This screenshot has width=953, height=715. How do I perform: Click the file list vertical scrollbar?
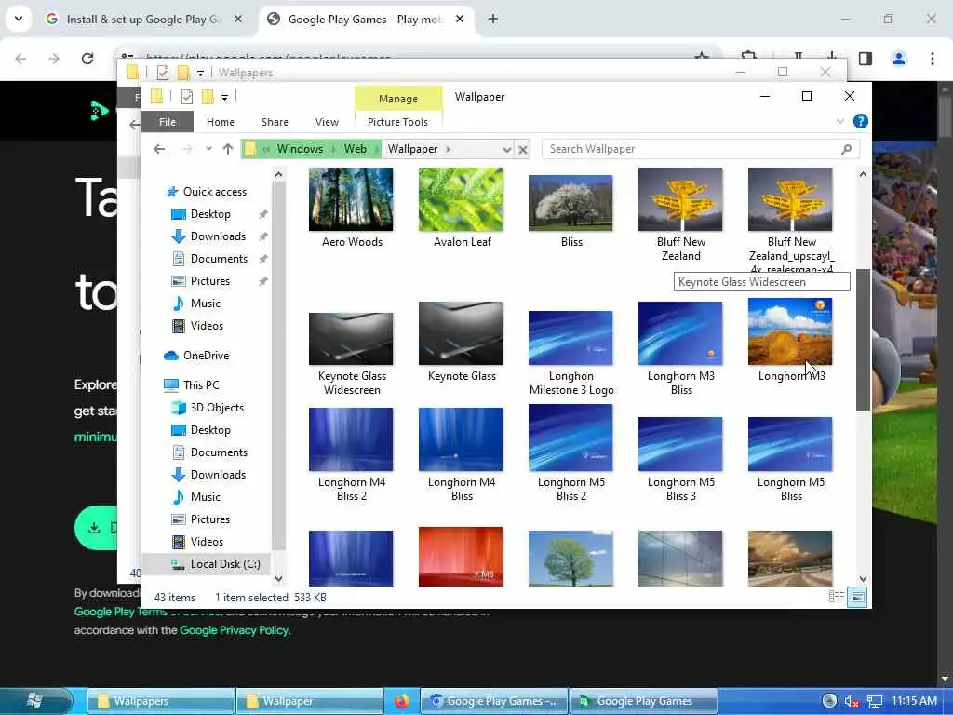pos(863,339)
